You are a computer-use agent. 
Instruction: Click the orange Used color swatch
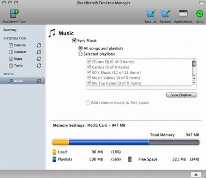click(x=54, y=152)
